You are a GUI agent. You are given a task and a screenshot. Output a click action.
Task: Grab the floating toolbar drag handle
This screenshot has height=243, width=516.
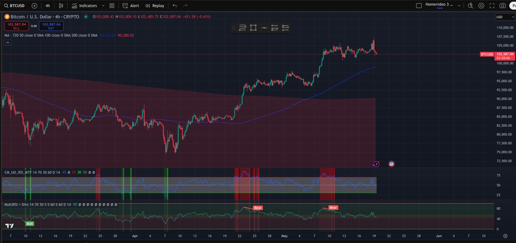click(233, 28)
